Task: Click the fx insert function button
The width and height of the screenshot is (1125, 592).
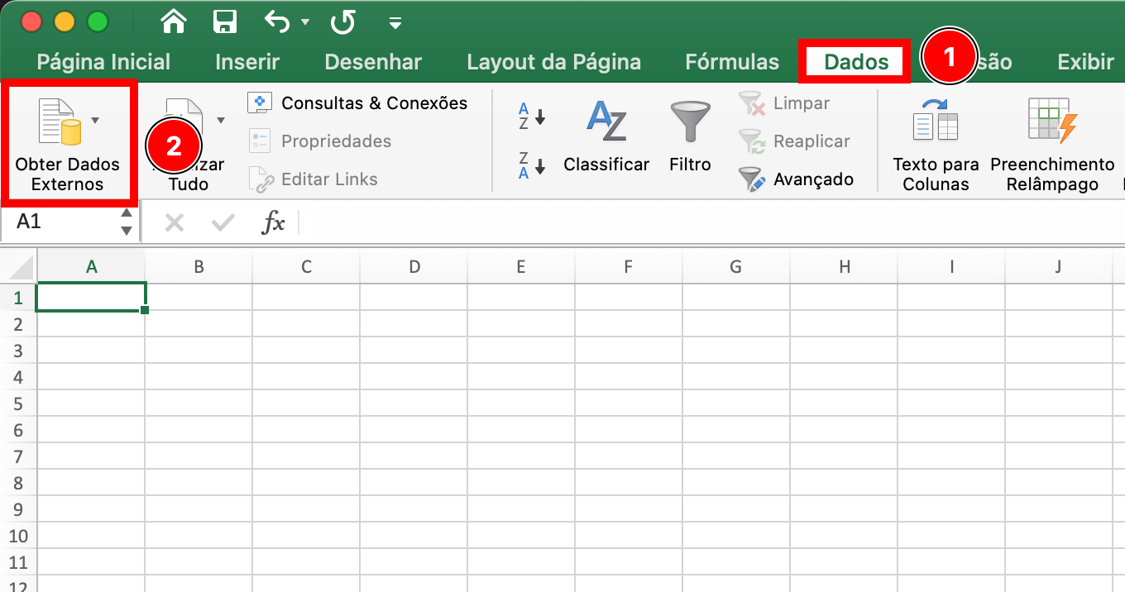Action: [273, 222]
